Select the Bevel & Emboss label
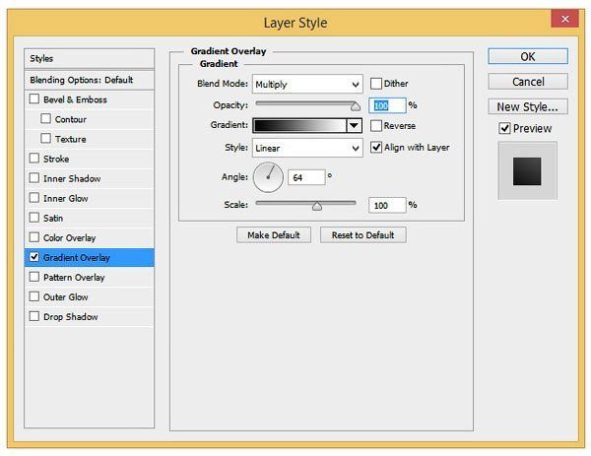591x456 pixels. pyautogui.click(x=75, y=99)
